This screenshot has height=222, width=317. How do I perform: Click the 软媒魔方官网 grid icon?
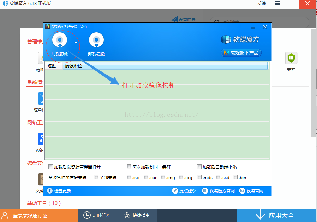pyautogui.click(x=205, y=191)
